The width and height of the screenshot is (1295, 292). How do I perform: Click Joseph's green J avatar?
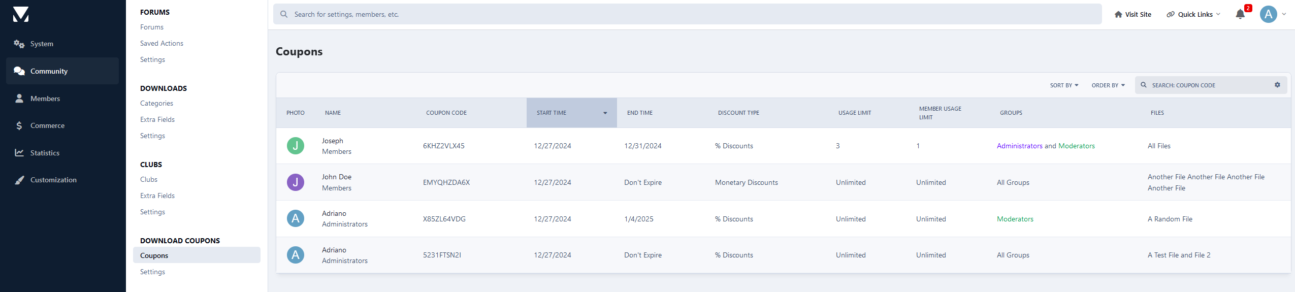click(x=296, y=146)
